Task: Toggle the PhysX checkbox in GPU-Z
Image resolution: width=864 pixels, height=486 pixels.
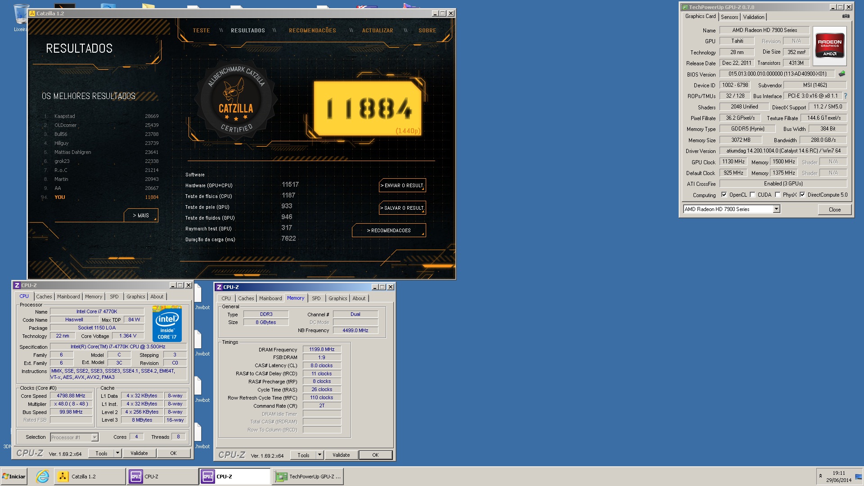Action: coord(778,195)
